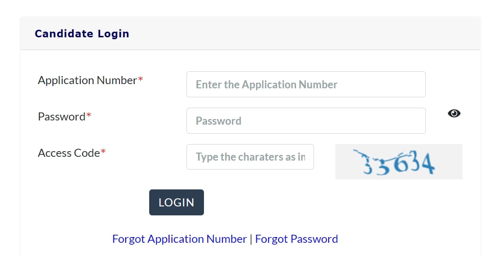Click the Candidate Login heading text

point(82,34)
